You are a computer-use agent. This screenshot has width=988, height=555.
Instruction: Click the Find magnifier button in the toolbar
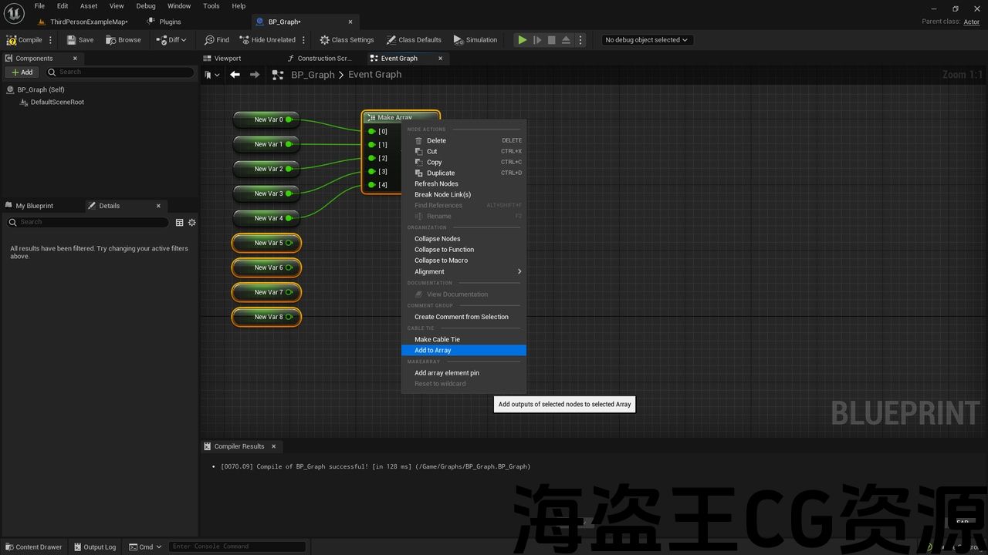pos(217,40)
